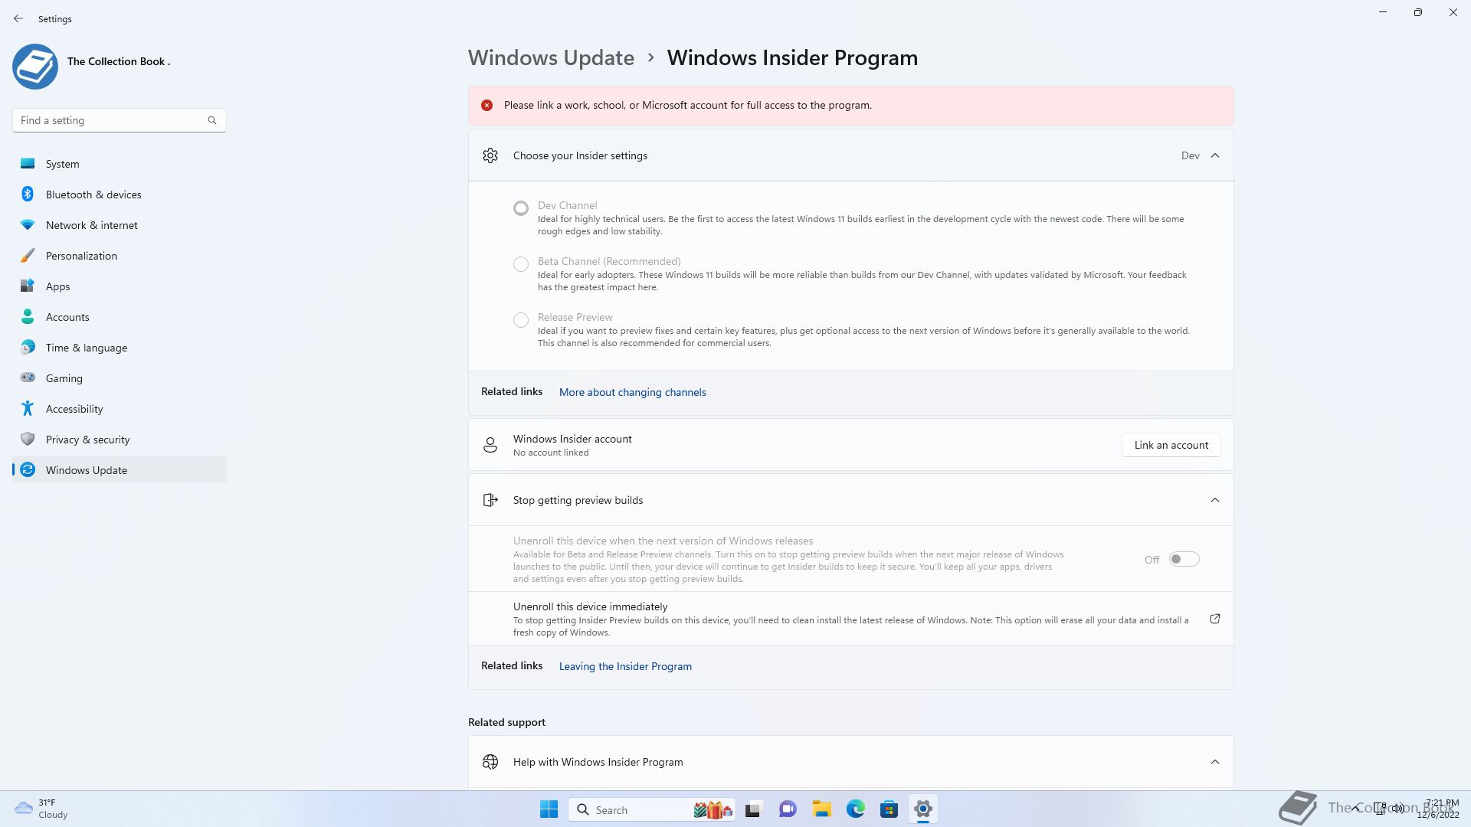Image resolution: width=1471 pixels, height=827 pixels.
Task: Click the Accessibility figure icon
Action: [x=28, y=408]
